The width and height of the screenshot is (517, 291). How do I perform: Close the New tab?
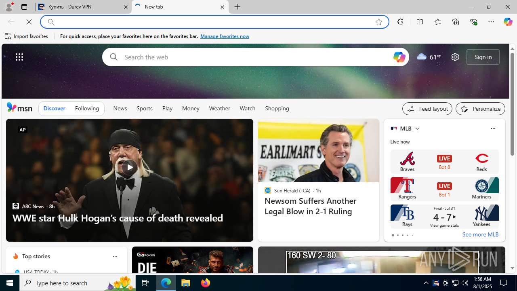click(222, 7)
